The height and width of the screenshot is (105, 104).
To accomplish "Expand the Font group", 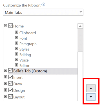I will click(16, 38).
